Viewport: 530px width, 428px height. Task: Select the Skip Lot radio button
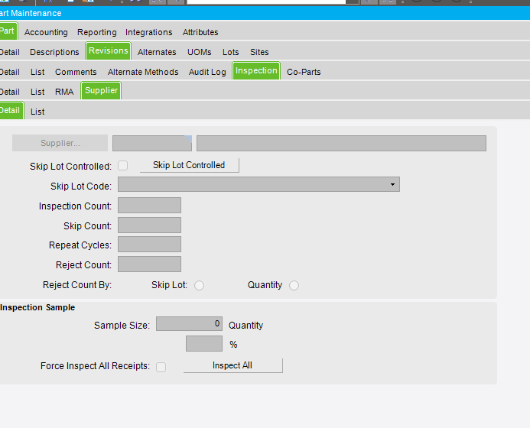point(199,285)
